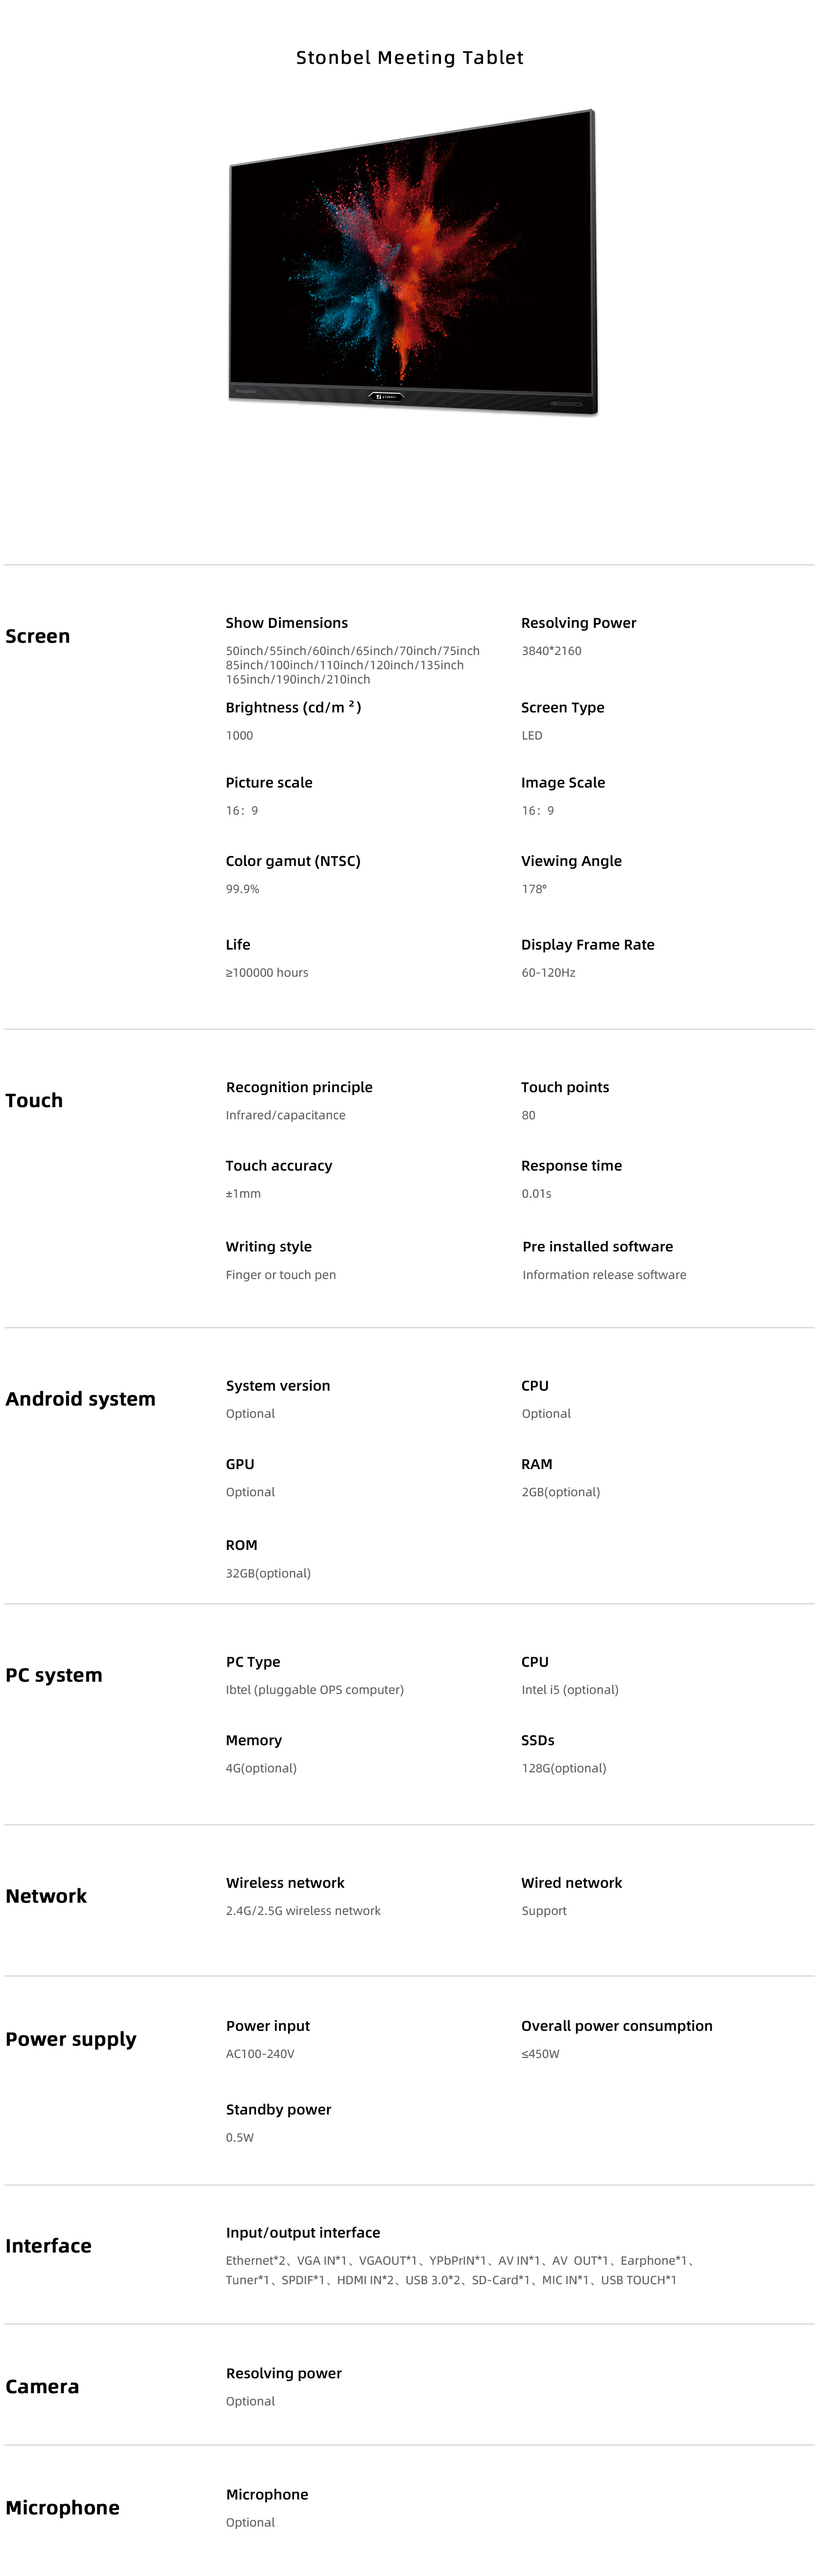
Task: Click the Color gamut (NTSC) label
Action: point(293,861)
